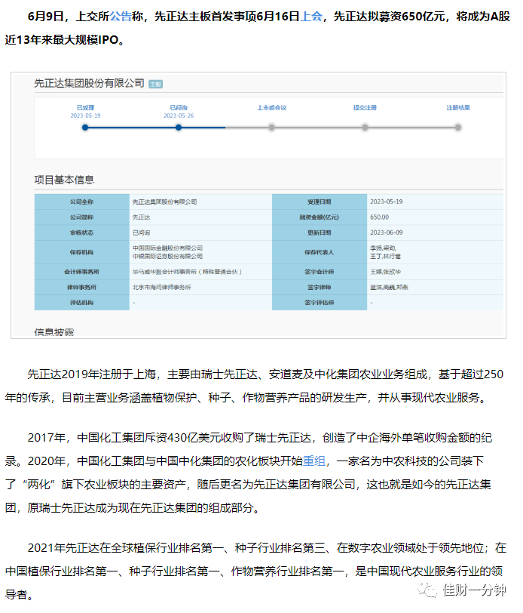523x613 pixels.
Task: Click the 项目基本信息 section heading
Action: click(x=64, y=180)
